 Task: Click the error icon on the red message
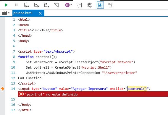[21, 94]
